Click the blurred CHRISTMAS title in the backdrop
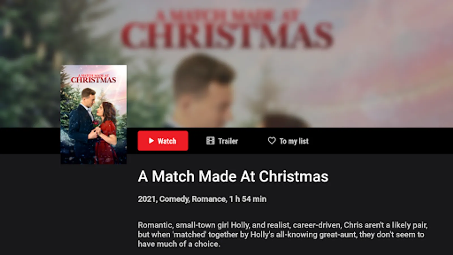Viewport: 453px width, 255px height. pos(227,35)
